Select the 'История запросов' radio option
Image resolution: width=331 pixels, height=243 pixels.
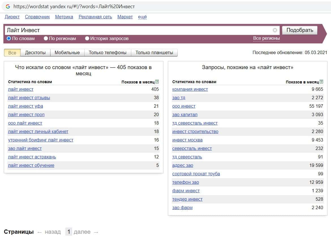87,38
